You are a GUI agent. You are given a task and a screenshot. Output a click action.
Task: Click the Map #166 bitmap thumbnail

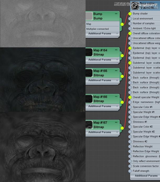[89, 99]
